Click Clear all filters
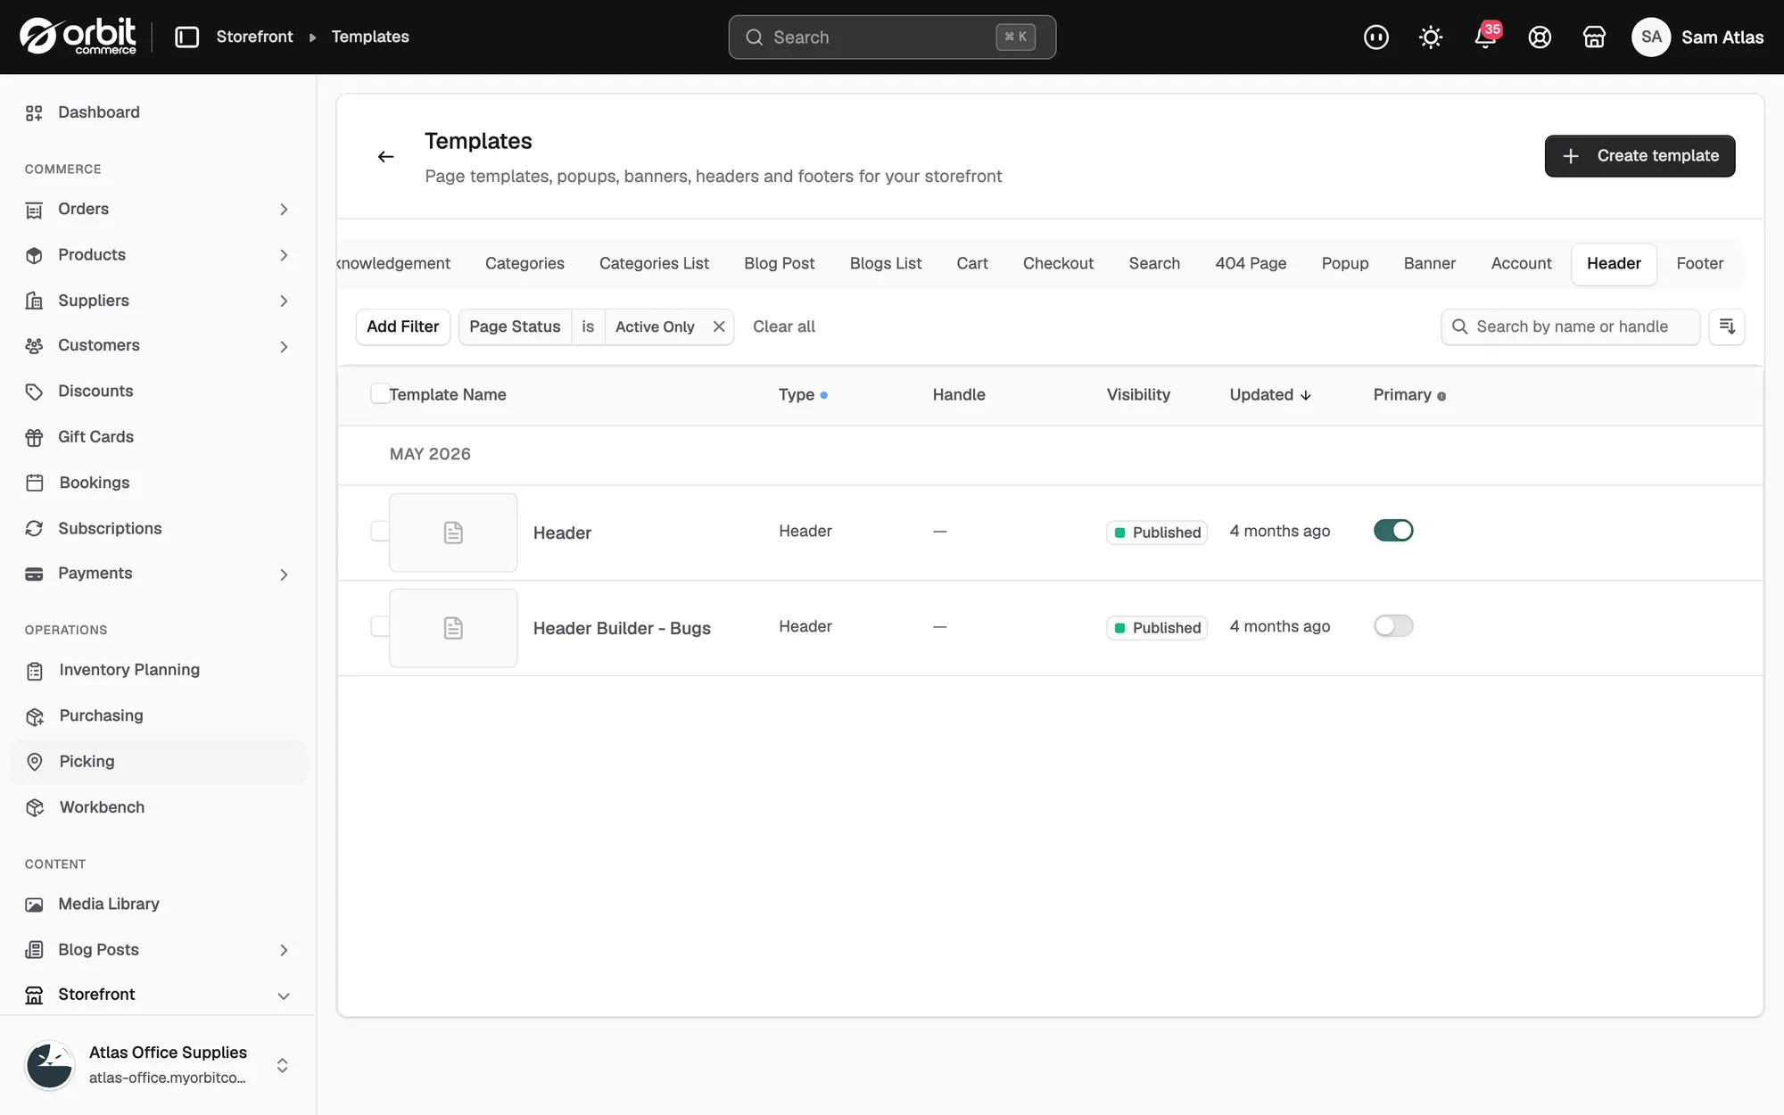The height and width of the screenshot is (1115, 1784). [783, 326]
